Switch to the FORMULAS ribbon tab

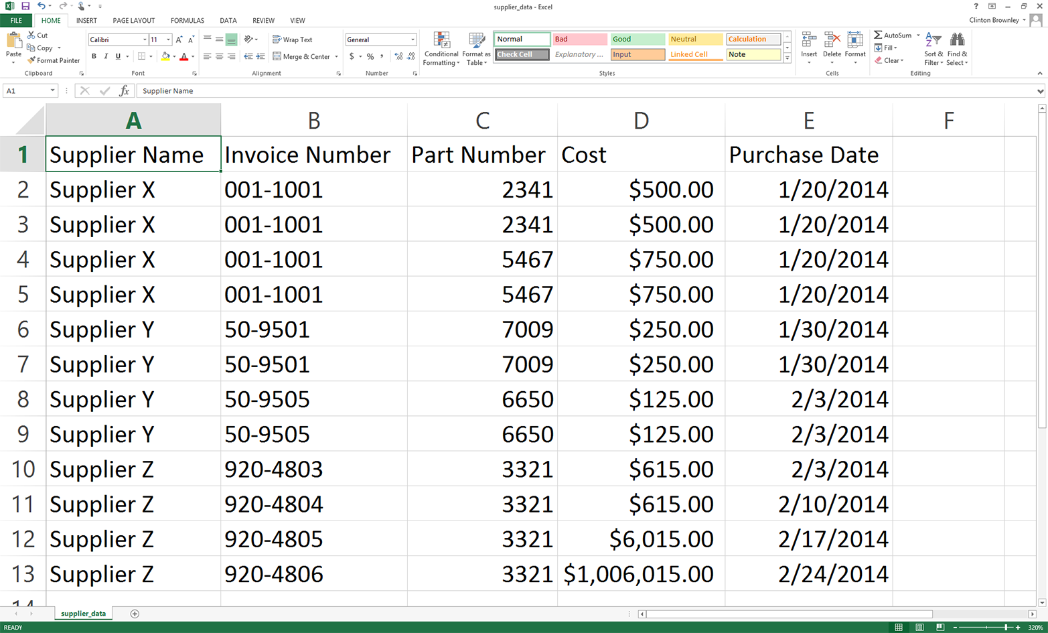(186, 20)
